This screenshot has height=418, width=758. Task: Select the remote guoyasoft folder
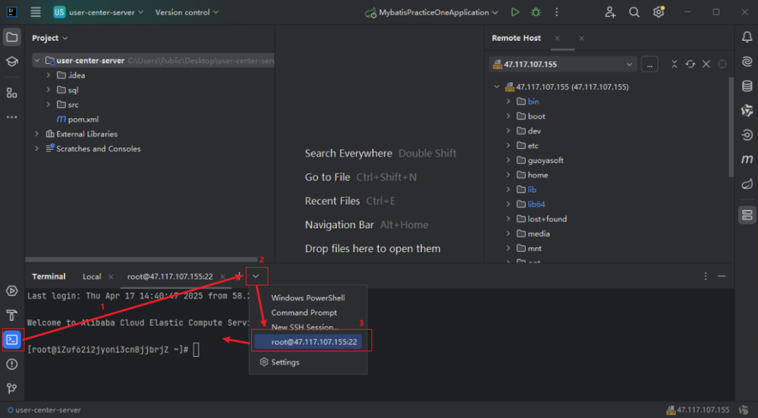coord(545,160)
